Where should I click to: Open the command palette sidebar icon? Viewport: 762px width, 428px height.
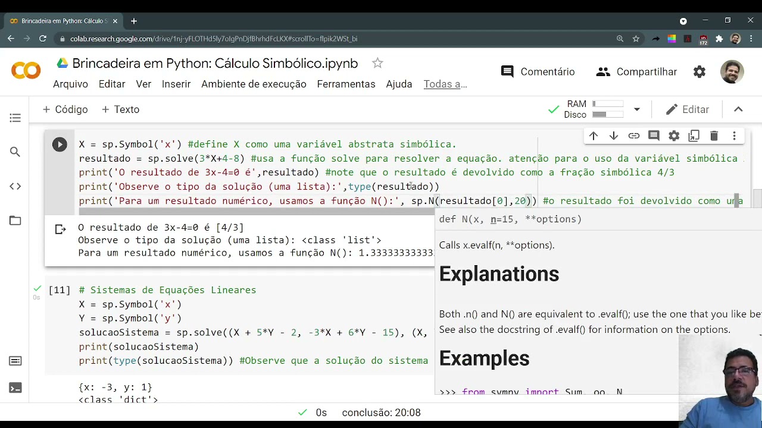(x=15, y=361)
